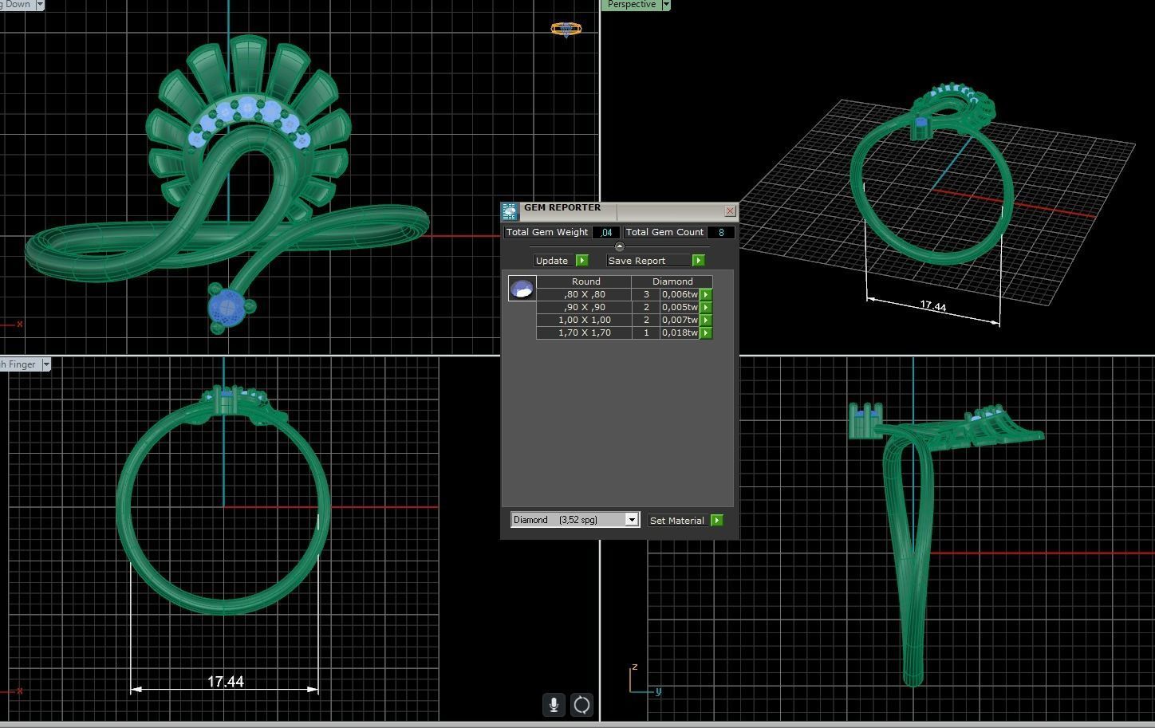Click the Gem Reporter title bar icon
The width and height of the screenshot is (1155, 728).
(x=510, y=211)
